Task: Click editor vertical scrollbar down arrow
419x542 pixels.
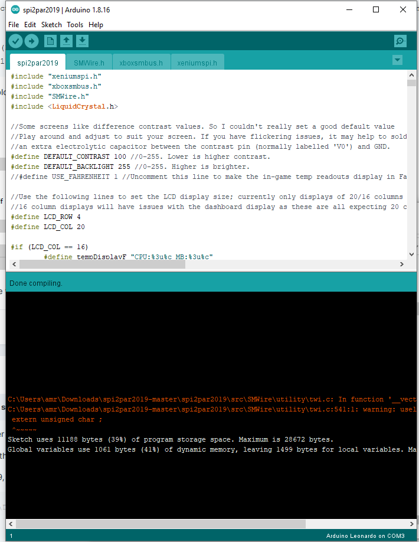Action: tap(411, 254)
